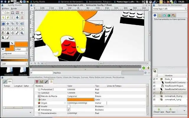
Task: Click the swap fill and outline colors arrow
Action: tap(12, 43)
